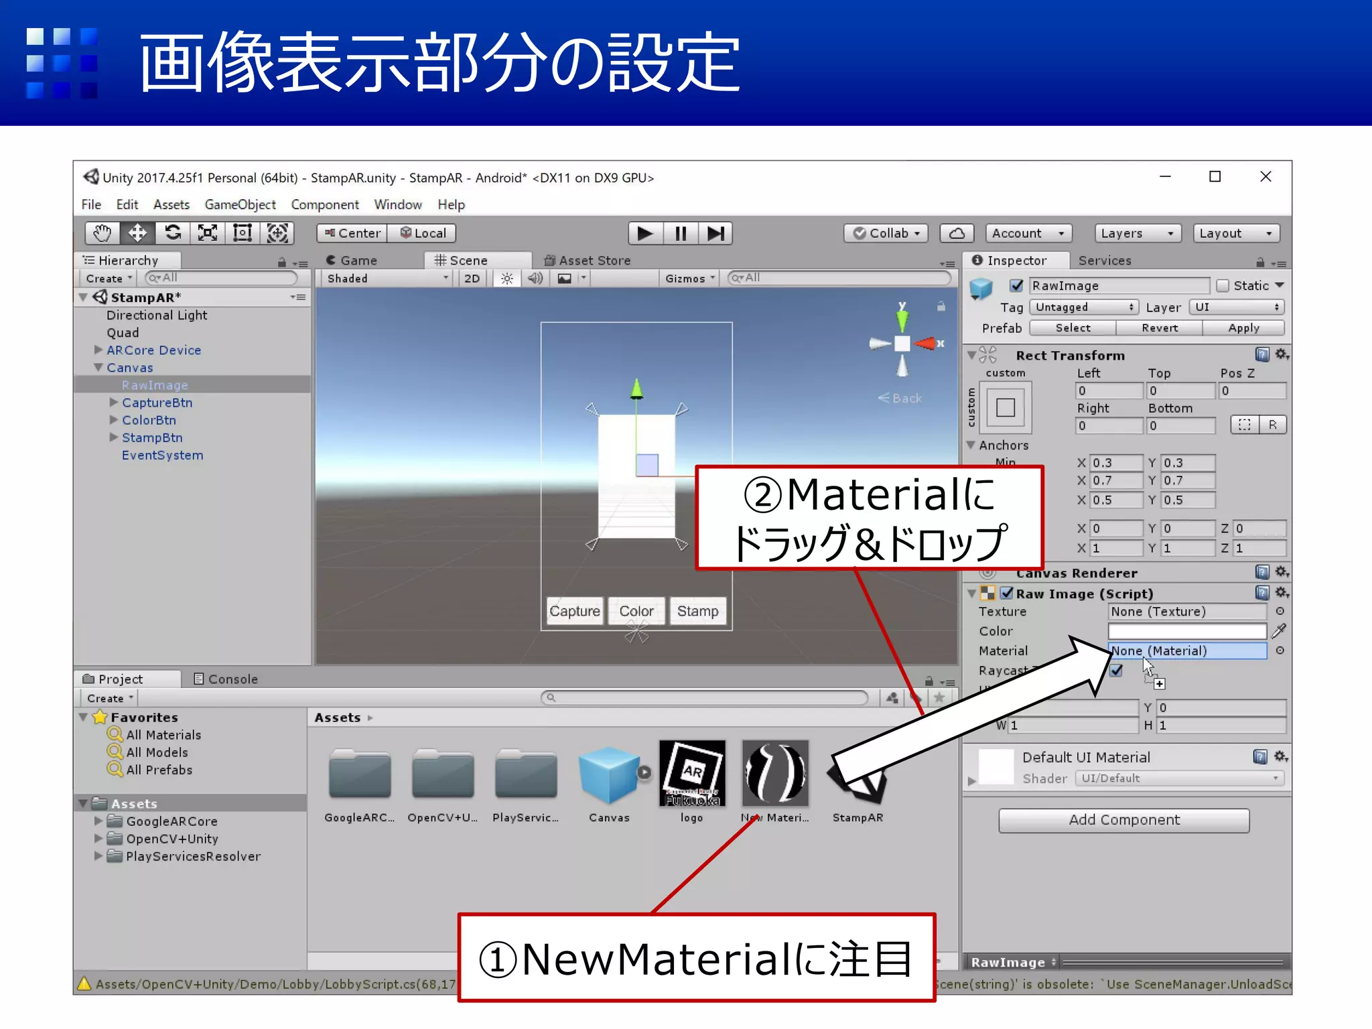Click the prefab Apply button
1372x1029 pixels.
1244,328
